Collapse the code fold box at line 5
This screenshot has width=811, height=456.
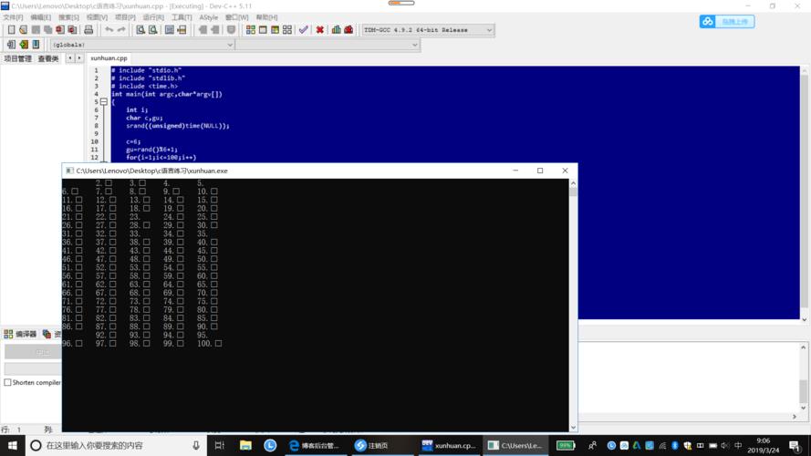point(103,102)
